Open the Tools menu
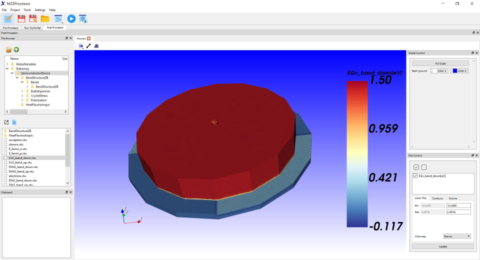 tap(27, 10)
